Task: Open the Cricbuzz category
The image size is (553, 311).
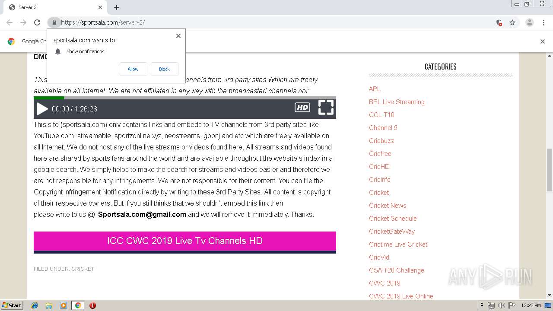Action: coord(381,140)
